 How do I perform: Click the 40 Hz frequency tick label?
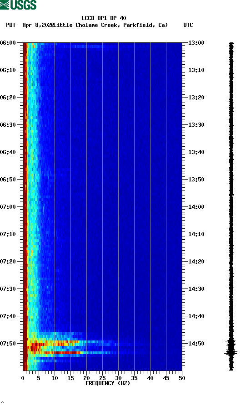[150, 378]
